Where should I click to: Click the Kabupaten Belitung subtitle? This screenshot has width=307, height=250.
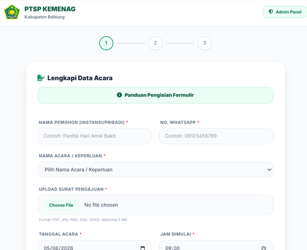(44, 17)
